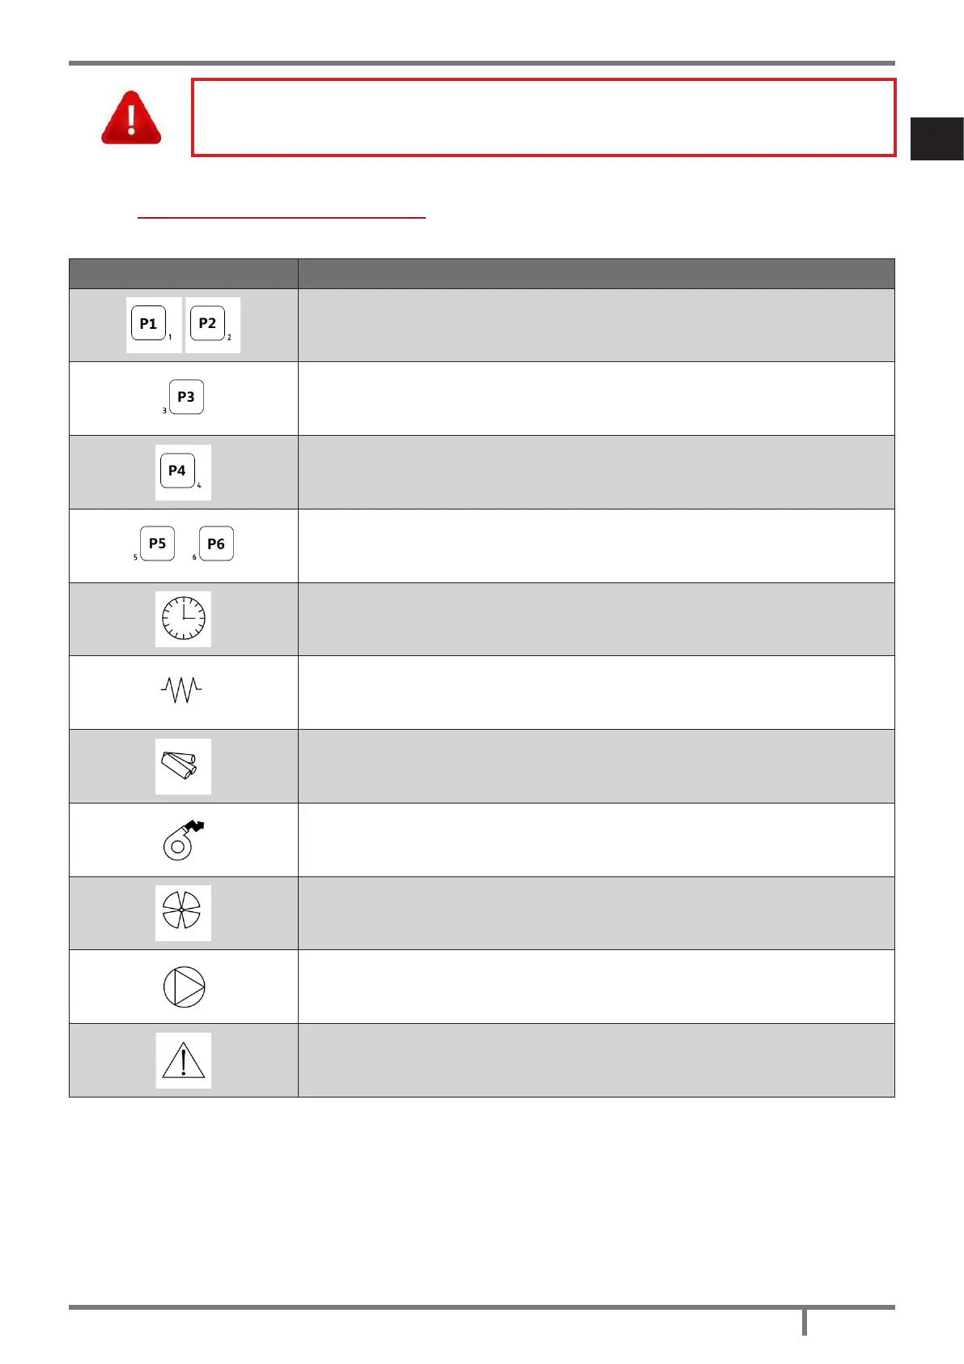Click the rolled cylinders icon
Viewport: 964px width, 1364px height.
[x=181, y=765]
